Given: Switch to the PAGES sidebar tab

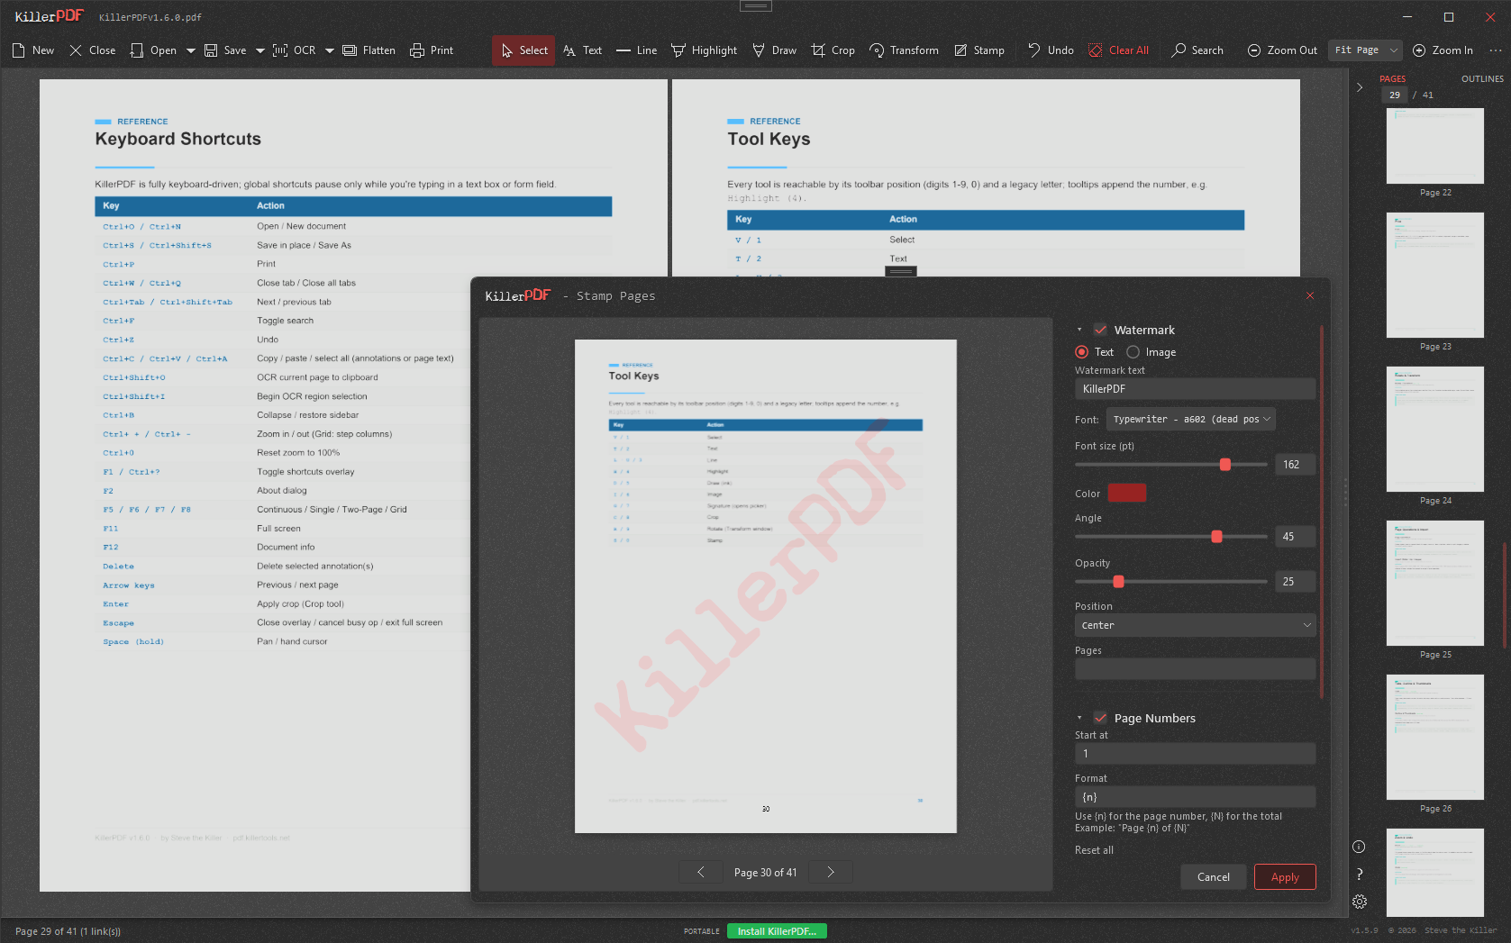Looking at the screenshot, I should point(1392,79).
